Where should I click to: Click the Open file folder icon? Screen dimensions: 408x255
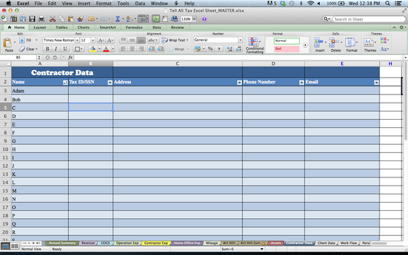tap(23, 19)
